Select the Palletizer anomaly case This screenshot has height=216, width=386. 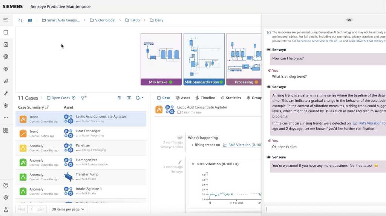[x=81, y=148]
